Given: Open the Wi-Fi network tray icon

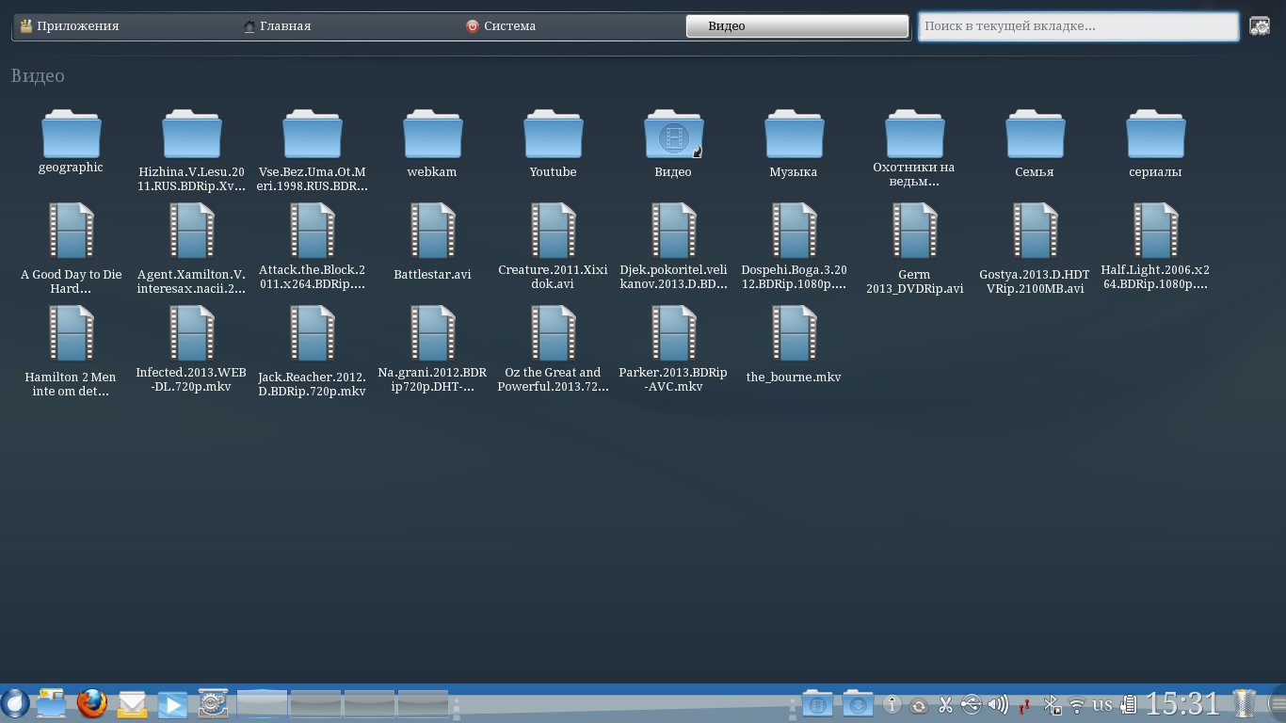Looking at the screenshot, I should [x=1077, y=704].
